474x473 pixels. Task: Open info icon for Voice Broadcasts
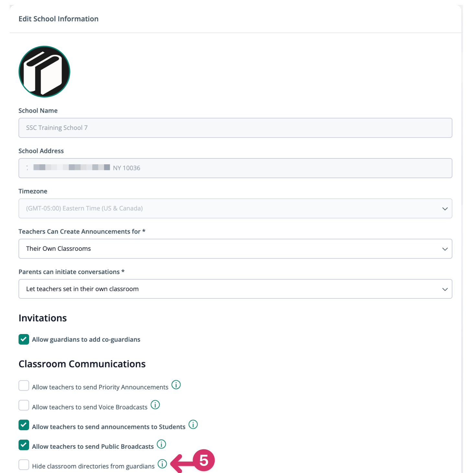[155, 405]
